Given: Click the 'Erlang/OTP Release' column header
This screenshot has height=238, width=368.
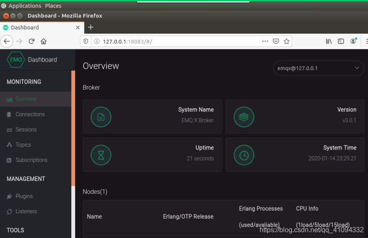Looking at the screenshot, I should (x=188, y=217).
